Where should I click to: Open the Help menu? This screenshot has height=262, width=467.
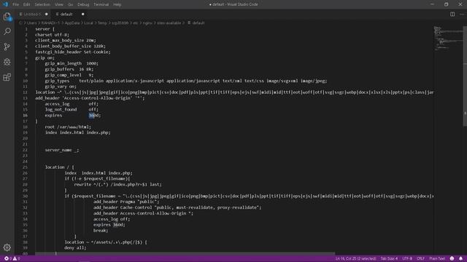[x=117, y=4]
